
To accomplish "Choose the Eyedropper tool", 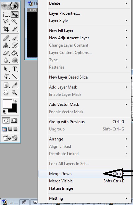I will pos(15,85).
